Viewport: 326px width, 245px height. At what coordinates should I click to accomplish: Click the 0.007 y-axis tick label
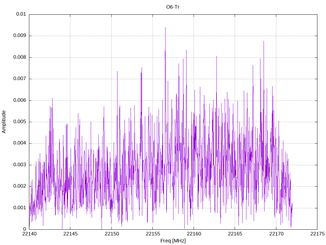click(20, 79)
